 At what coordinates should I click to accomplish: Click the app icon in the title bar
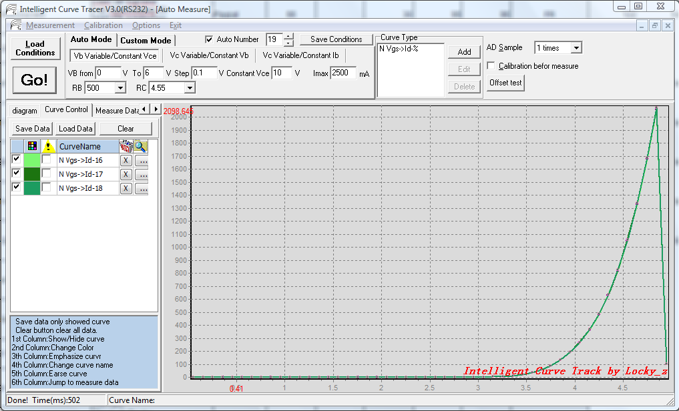pyautogui.click(x=11, y=9)
